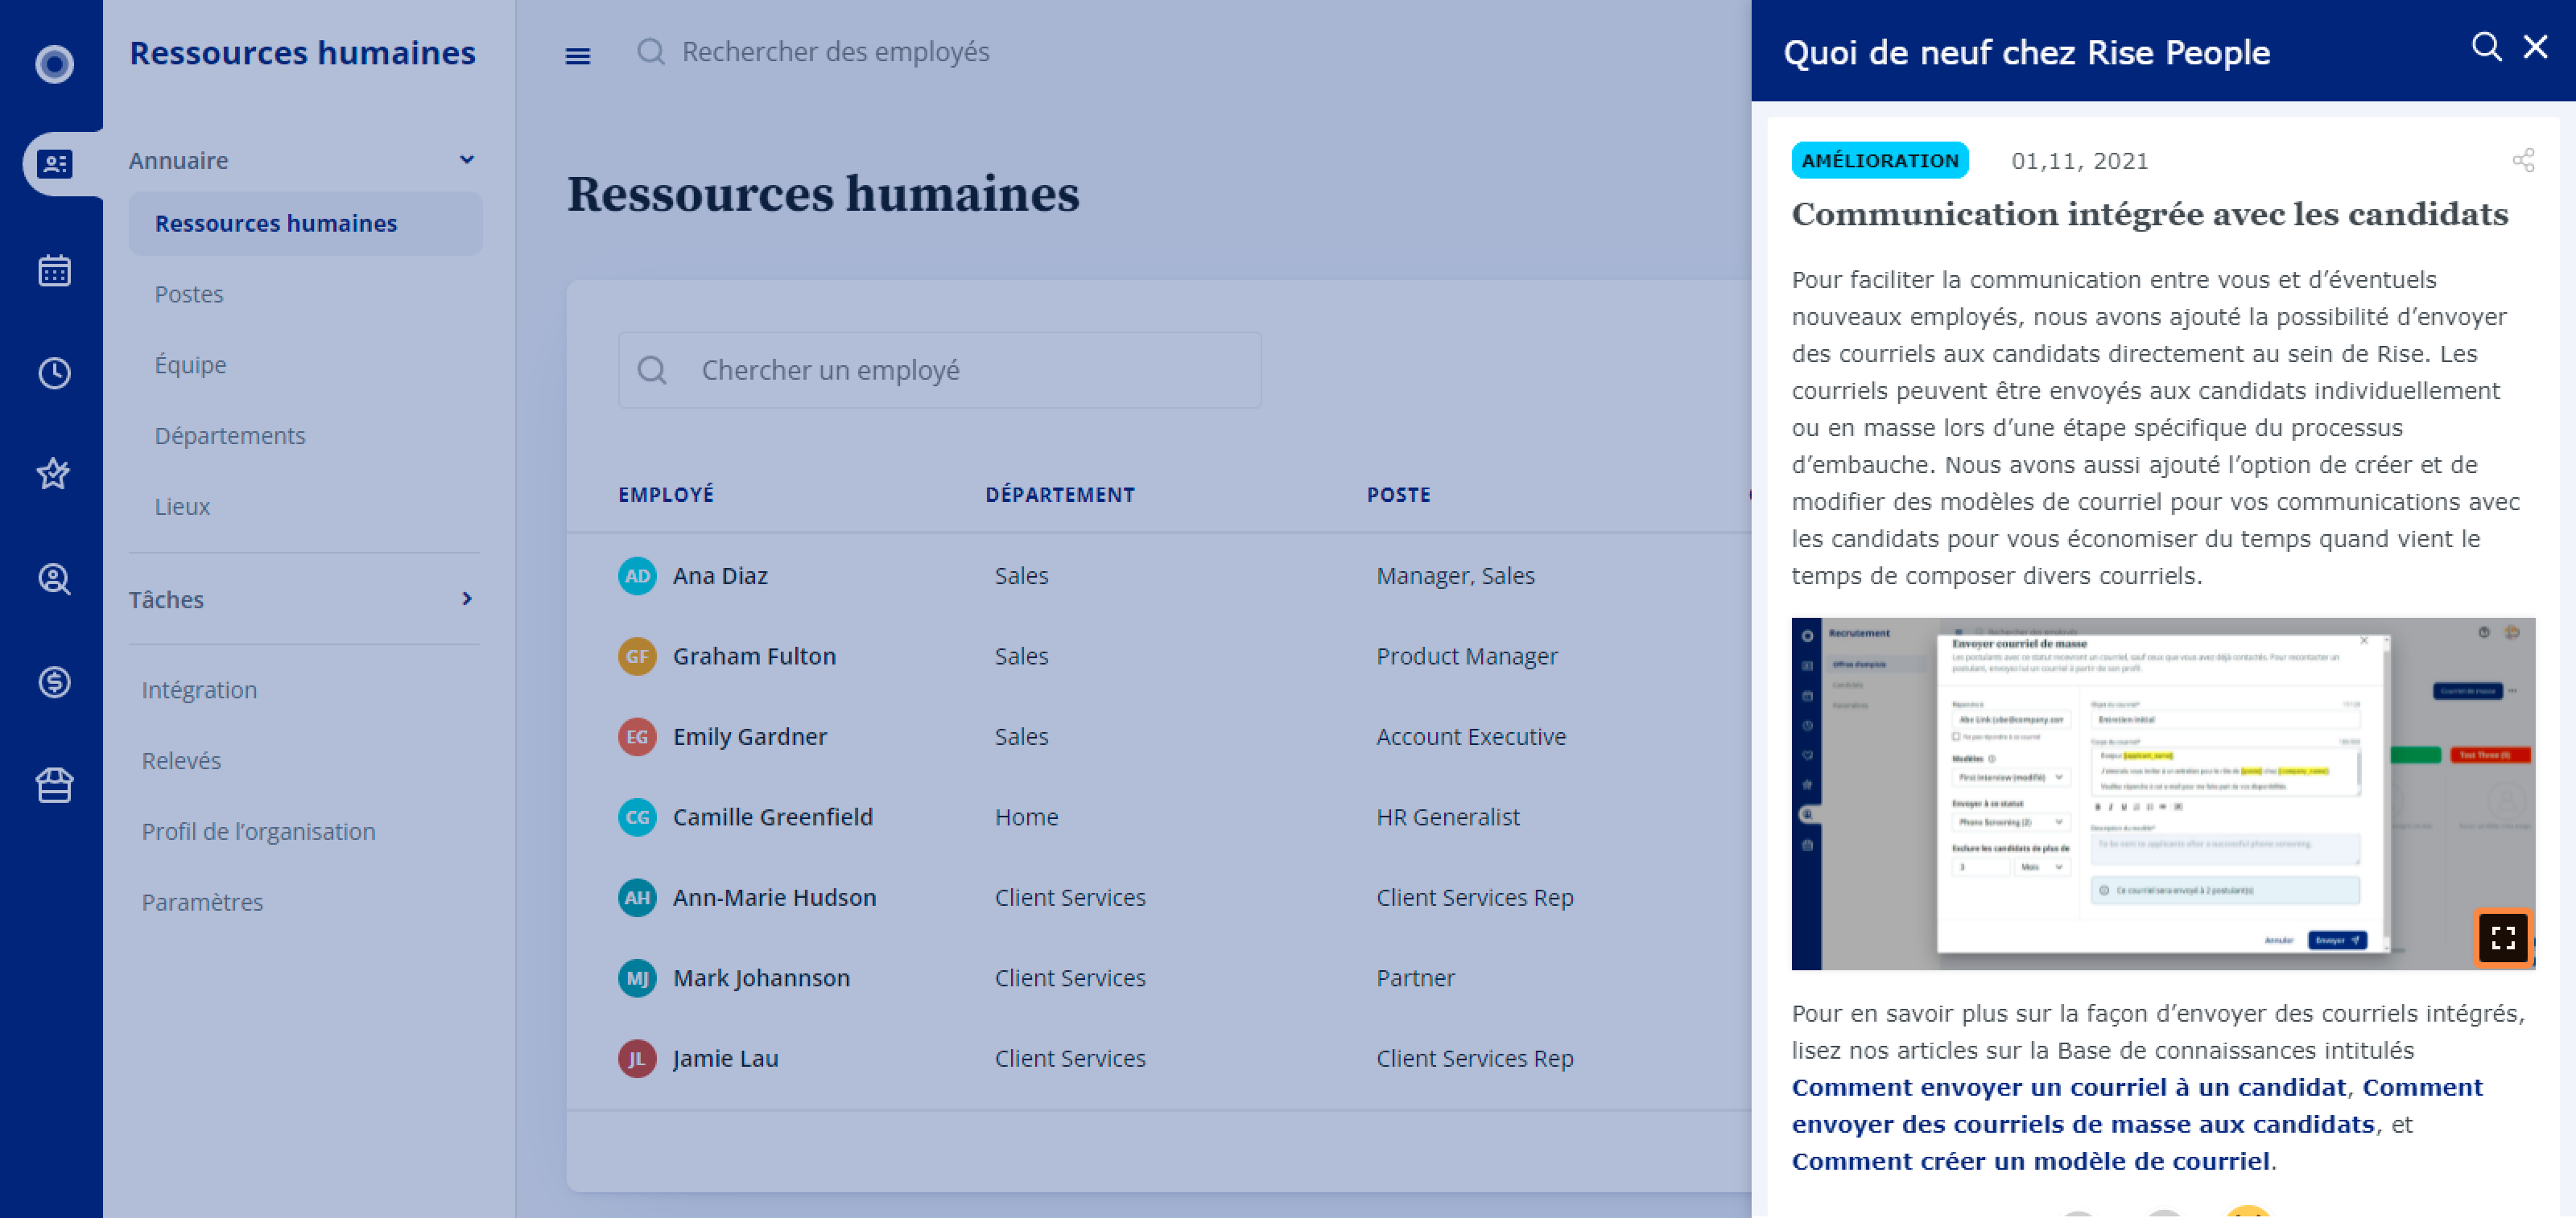Close the Quoi de neuf panel
2576x1218 pixels.
[x=2535, y=47]
